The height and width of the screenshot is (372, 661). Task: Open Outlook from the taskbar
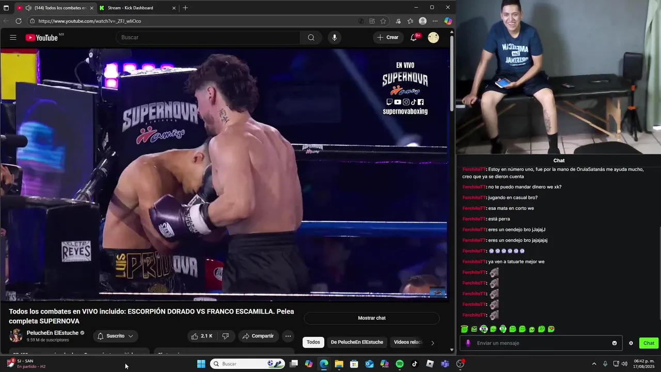pyautogui.click(x=369, y=364)
